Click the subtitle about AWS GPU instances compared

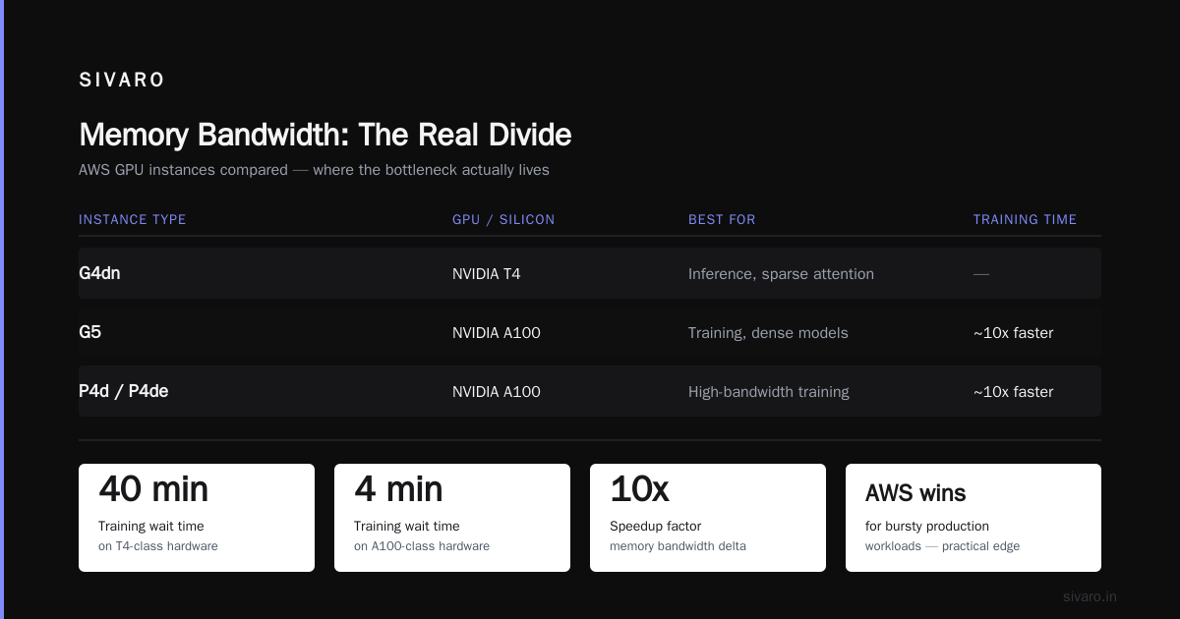pos(314,170)
